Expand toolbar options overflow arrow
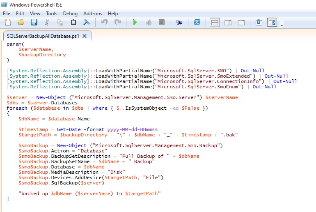Screen dimensions: 316x212 282,25
